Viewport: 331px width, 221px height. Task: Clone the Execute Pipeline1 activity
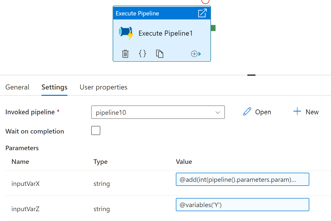(x=159, y=54)
